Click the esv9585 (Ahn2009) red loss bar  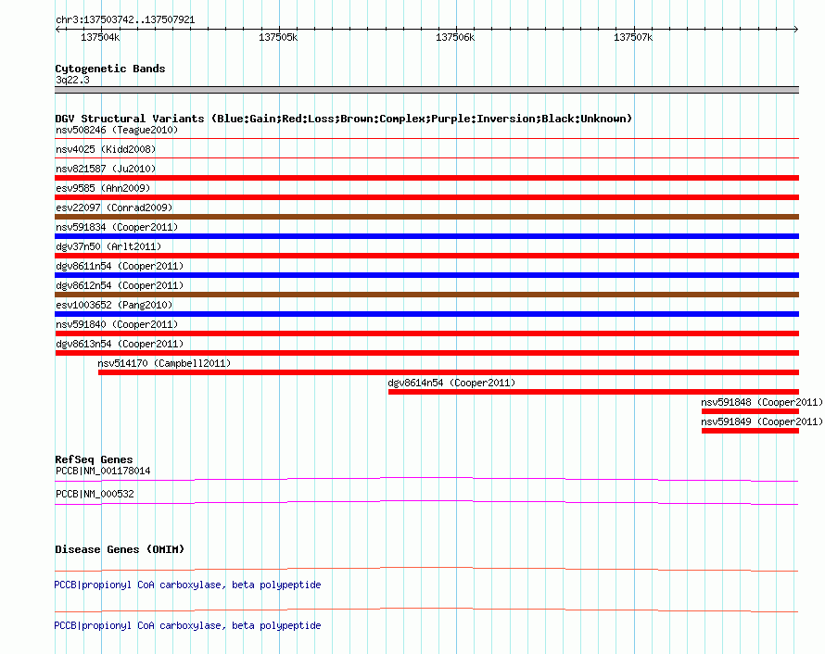pyautogui.click(x=426, y=197)
